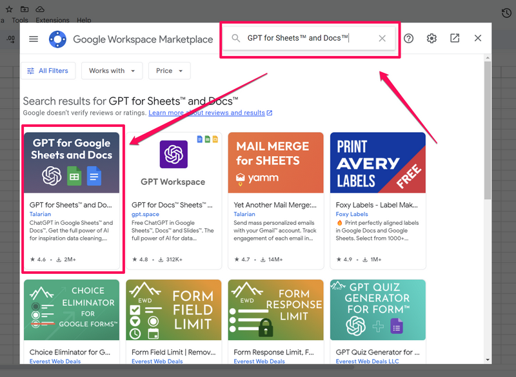This screenshot has width=516, height=377.
Task: Open the Extensions menu
Action: click(52, 19)
